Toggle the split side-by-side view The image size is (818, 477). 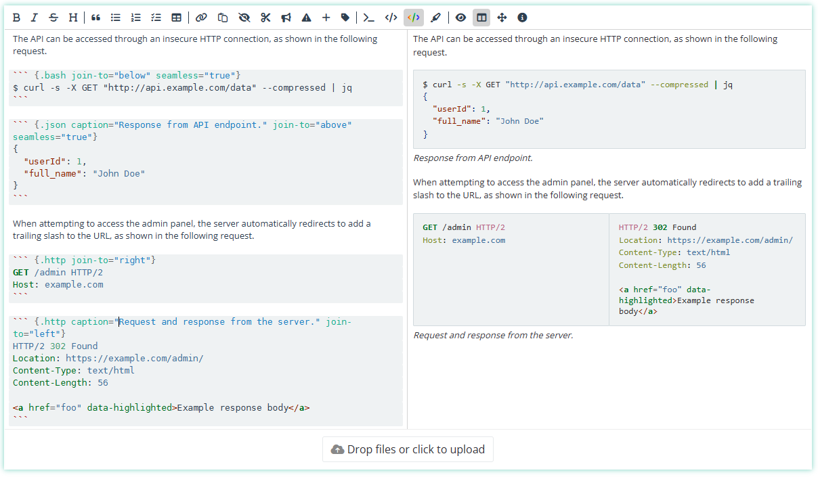481,18
